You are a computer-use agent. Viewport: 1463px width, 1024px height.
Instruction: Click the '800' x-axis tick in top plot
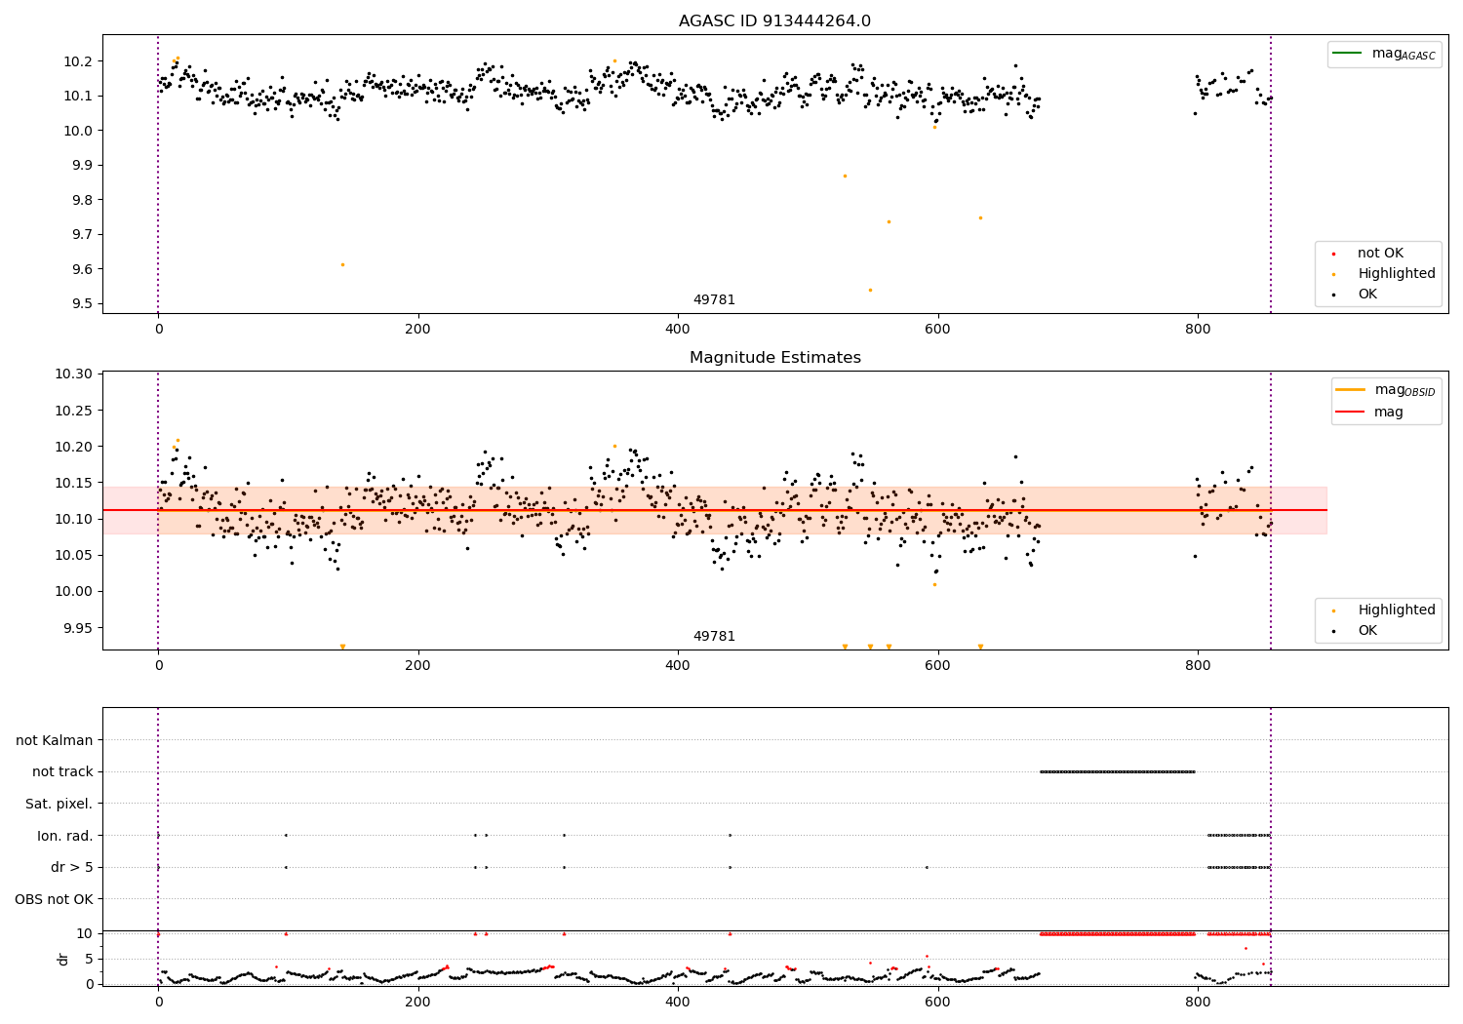coord(1198,330)
